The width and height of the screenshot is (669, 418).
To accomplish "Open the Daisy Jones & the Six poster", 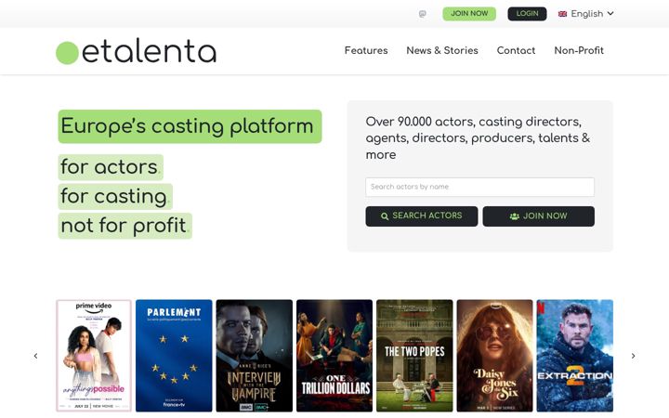I will coord(495,356).
